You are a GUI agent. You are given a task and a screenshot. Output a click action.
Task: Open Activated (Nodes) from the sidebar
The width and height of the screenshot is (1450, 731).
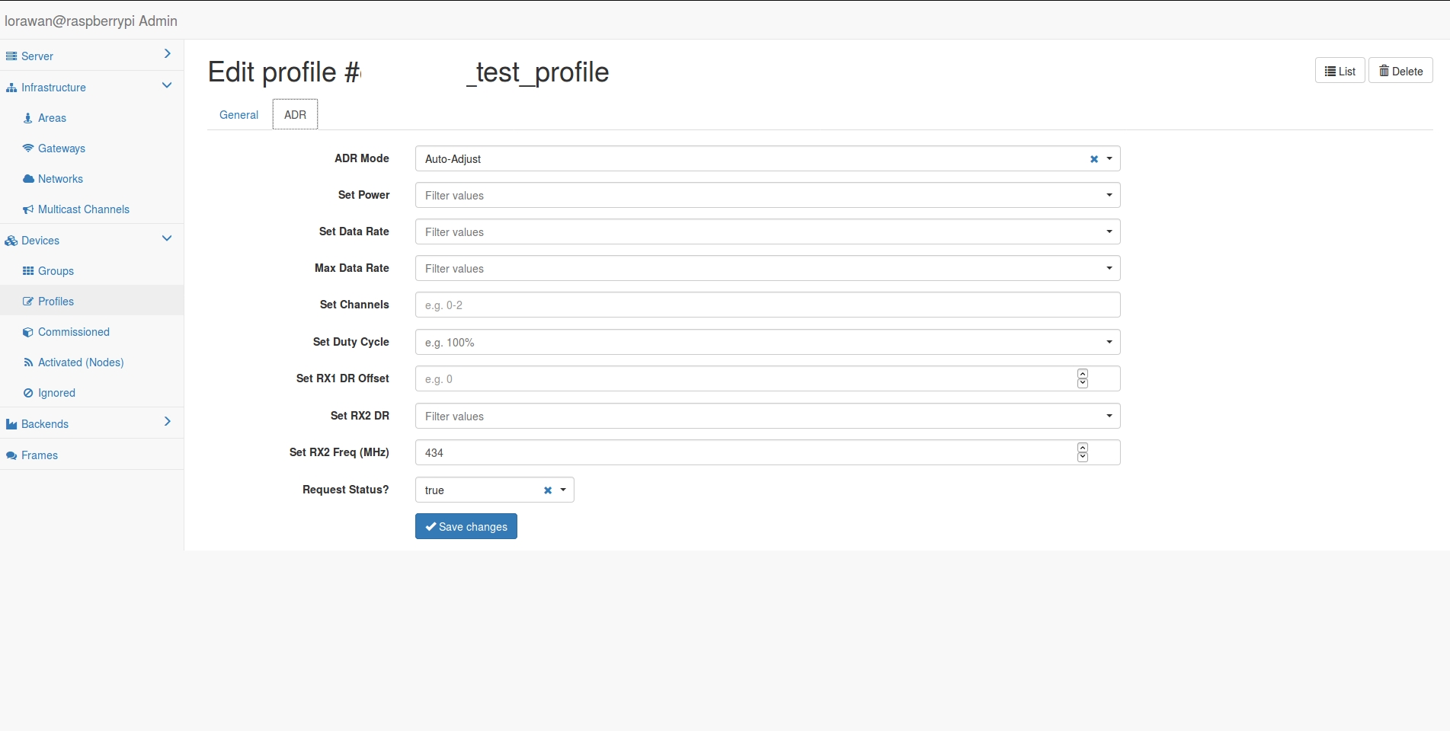[82, 362]
